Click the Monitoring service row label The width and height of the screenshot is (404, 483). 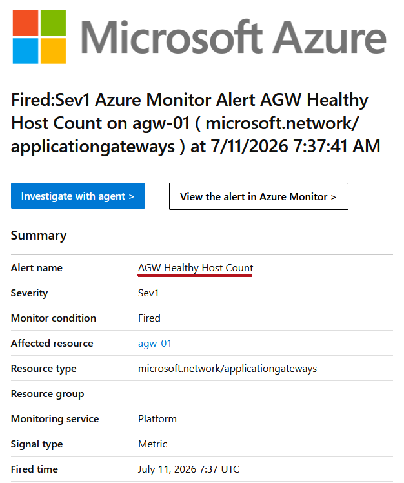[x=55, y=419]
